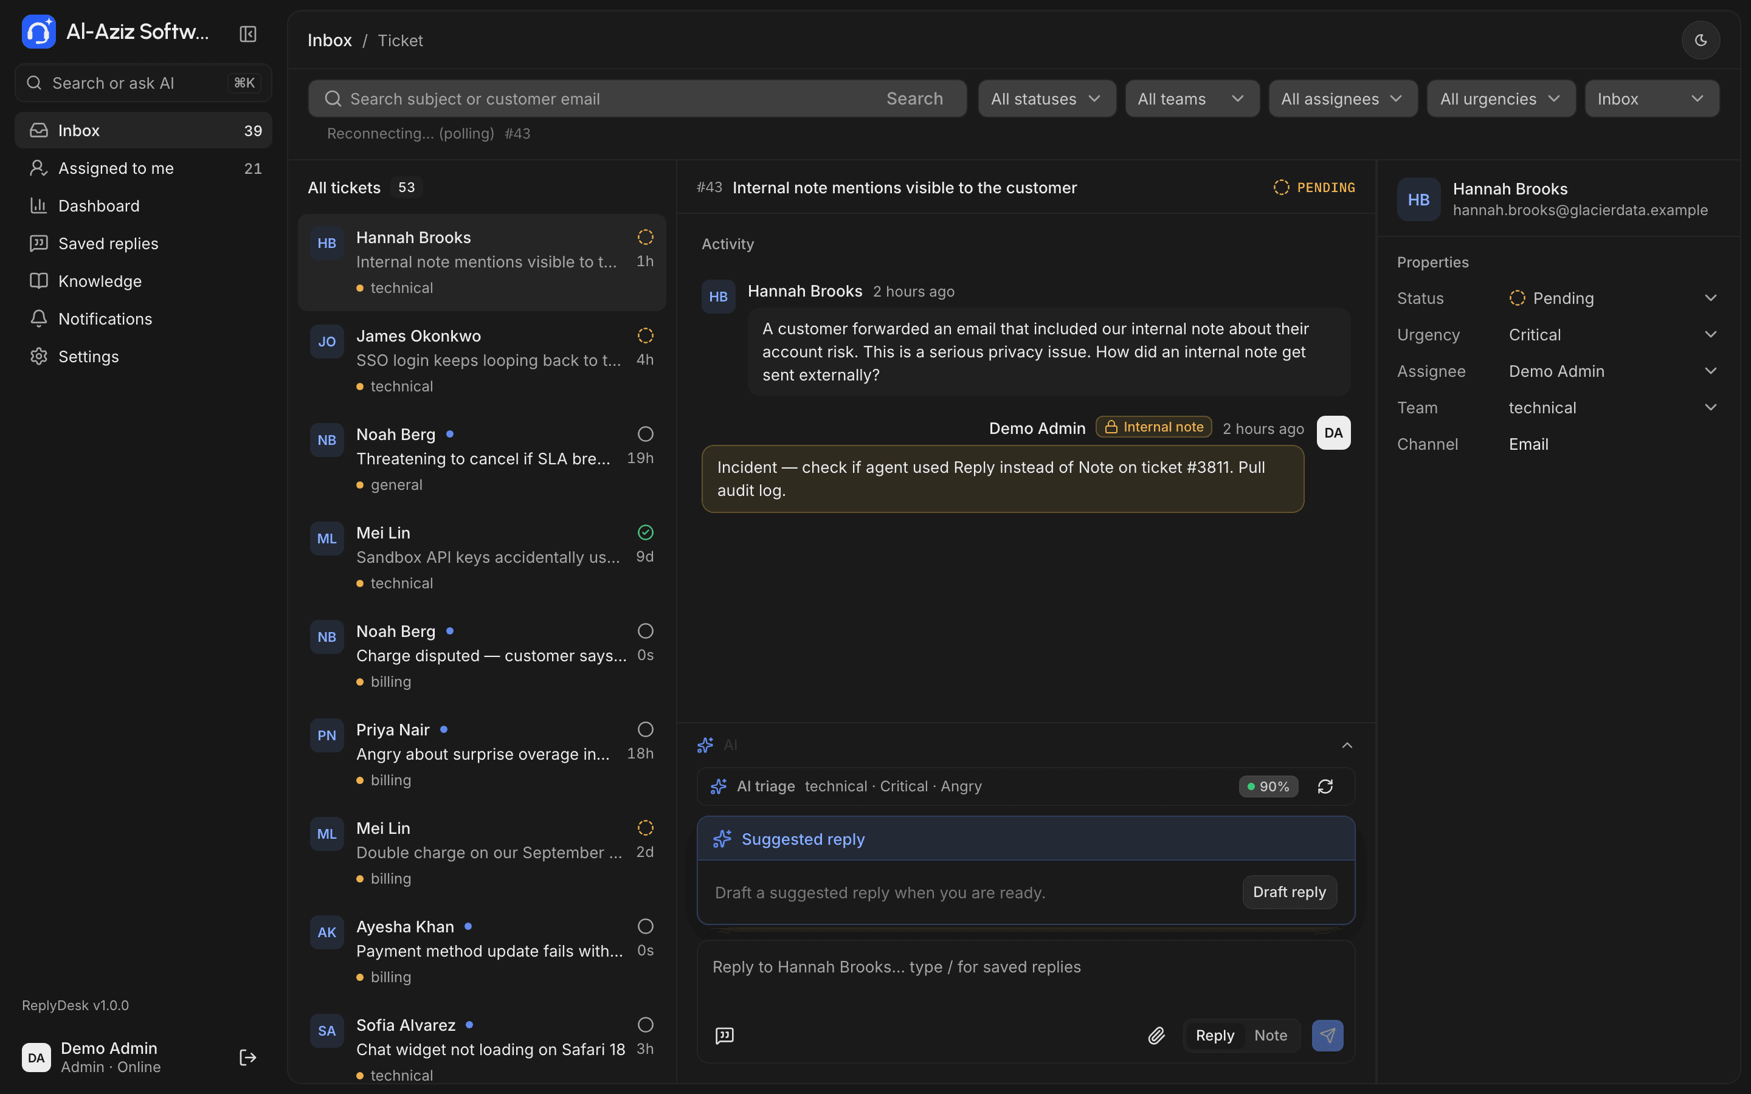Open the All assignees dropdown
Screen dimensions: 1751x1094
point(1343,98)
